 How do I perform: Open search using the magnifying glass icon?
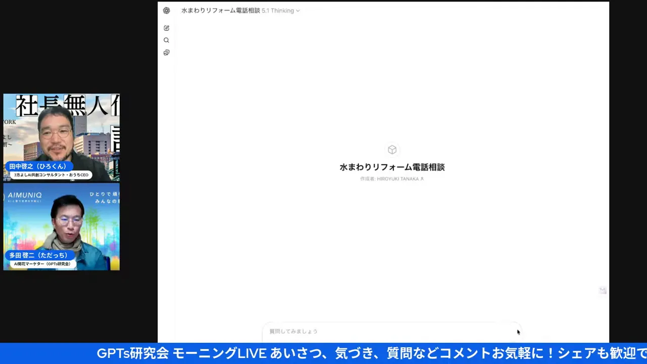pos(166,40)
